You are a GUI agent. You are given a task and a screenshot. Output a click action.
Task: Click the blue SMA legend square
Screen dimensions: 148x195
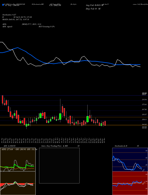[x=3, y=5]
